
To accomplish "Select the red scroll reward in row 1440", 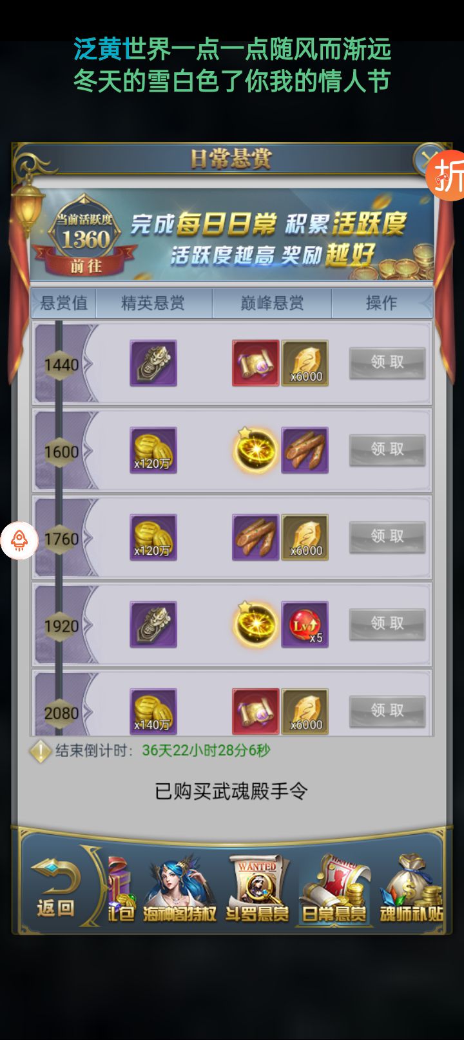I will (256, 363).
